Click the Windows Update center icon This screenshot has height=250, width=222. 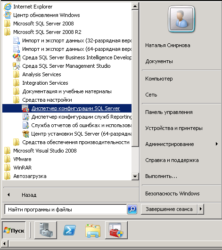point(8,15)
